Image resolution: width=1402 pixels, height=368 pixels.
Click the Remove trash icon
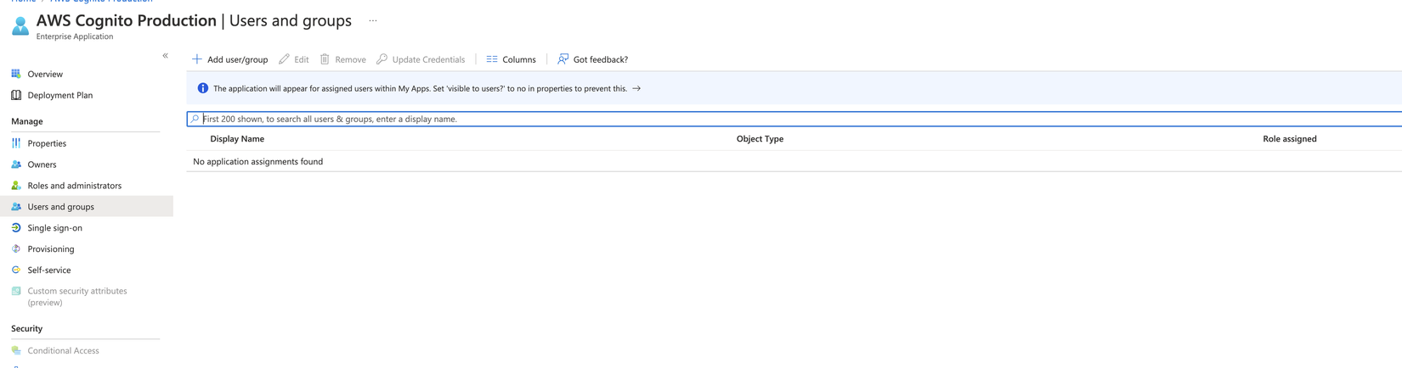coord(325,59)
